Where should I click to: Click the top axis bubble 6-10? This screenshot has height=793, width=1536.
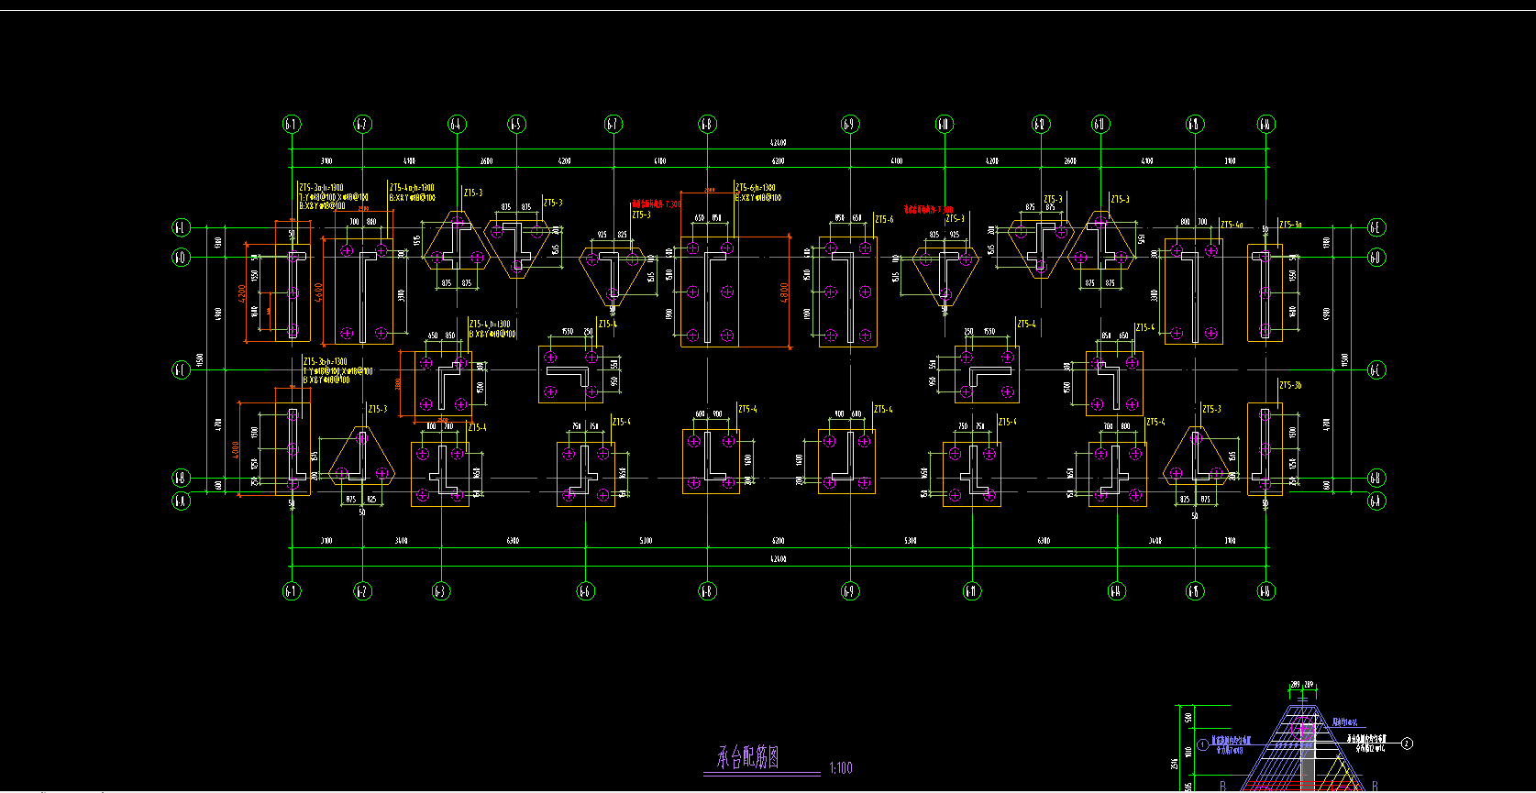pyautogui.click(x=944, y=124)
